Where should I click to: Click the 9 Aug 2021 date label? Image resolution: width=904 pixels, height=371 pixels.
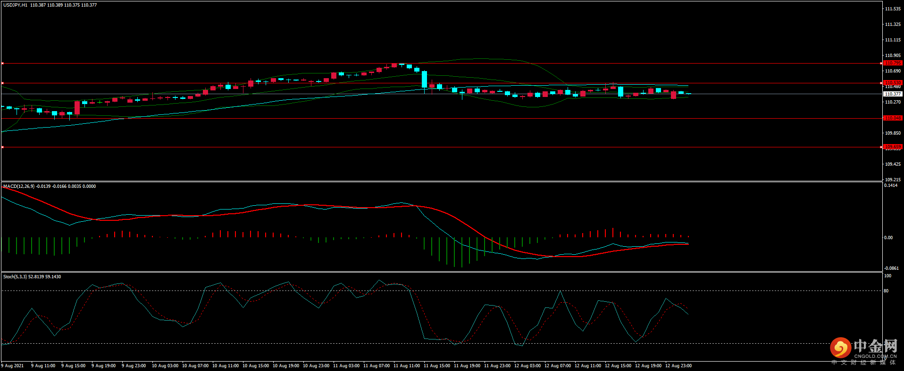[x=13, y=366]
